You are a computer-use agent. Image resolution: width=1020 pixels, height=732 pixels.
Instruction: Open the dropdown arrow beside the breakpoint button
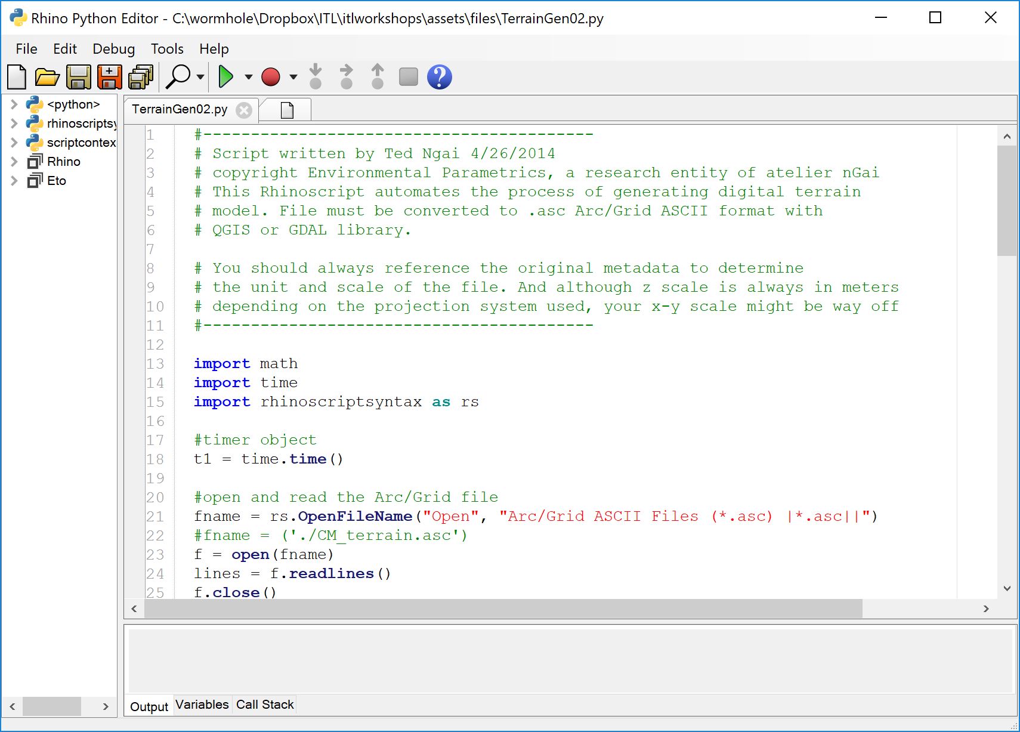[293, 77]
